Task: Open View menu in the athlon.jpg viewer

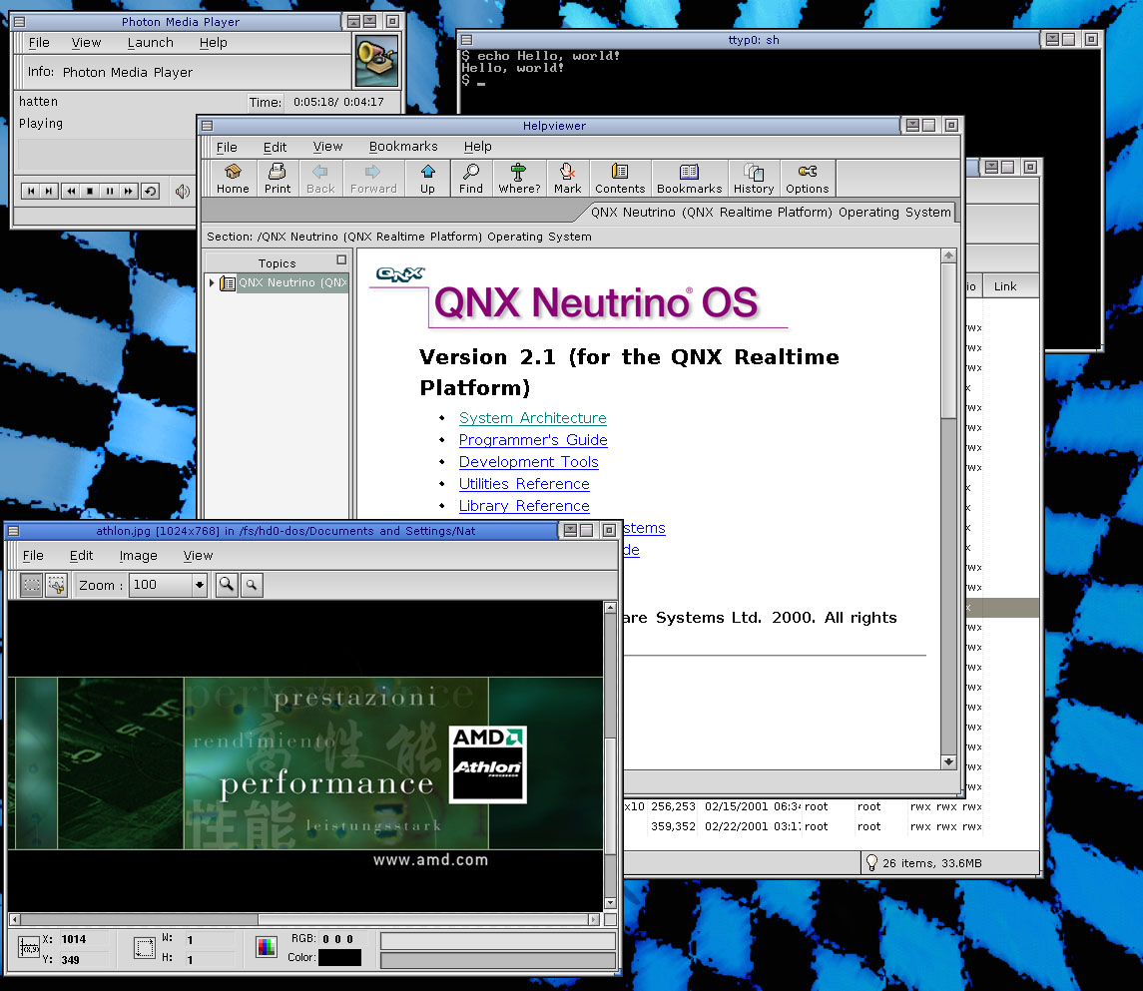Action: pyautogui.click(x=199, y=555)
